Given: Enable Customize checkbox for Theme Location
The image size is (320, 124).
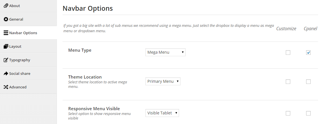Looking at the screenshot, I should coord(288,82).
